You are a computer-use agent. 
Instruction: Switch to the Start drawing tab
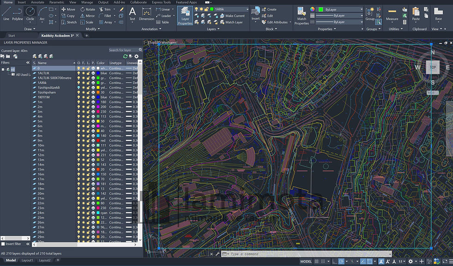tap(12, 36)
